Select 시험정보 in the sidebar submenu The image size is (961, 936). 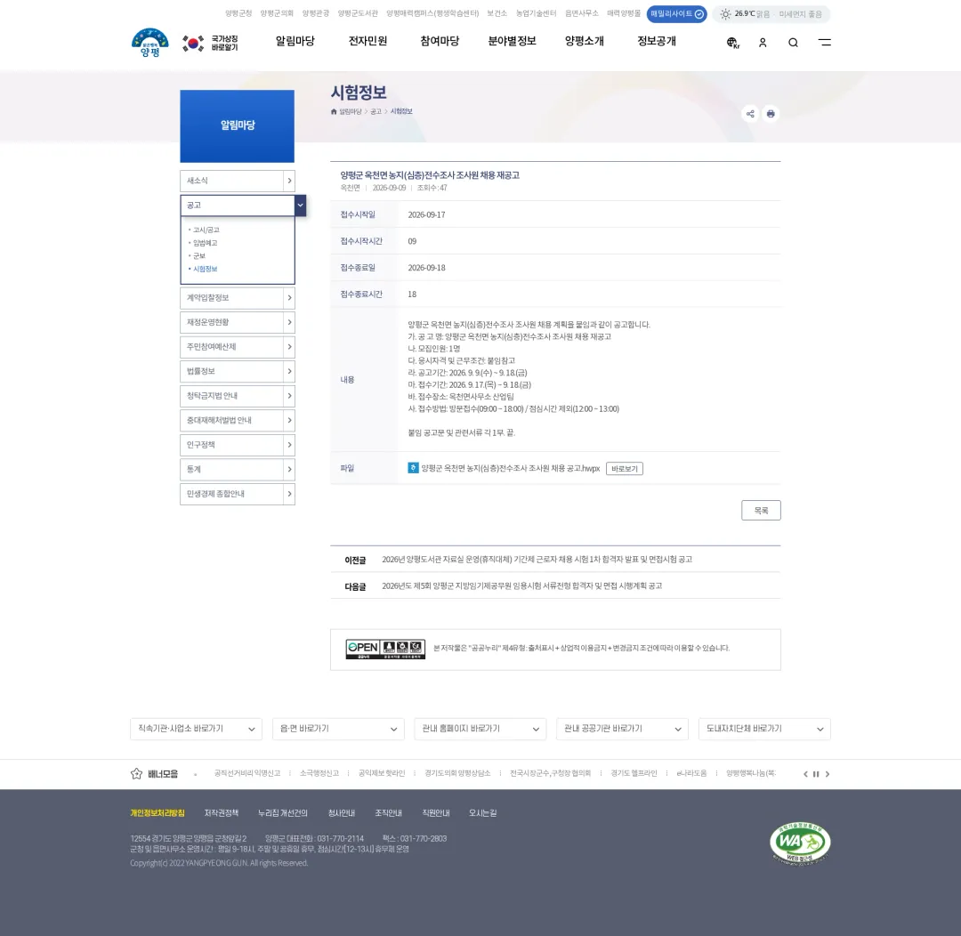pos(205,269)
